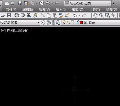The width and height of the screenshot is (120, 106).
Task: Cut selection with scissors icon
Action: [43, 15]
